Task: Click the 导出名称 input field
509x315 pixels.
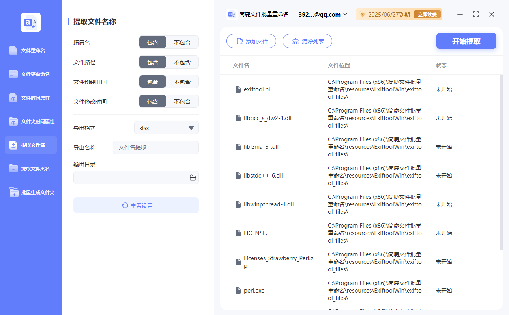Action: (155, 147)
